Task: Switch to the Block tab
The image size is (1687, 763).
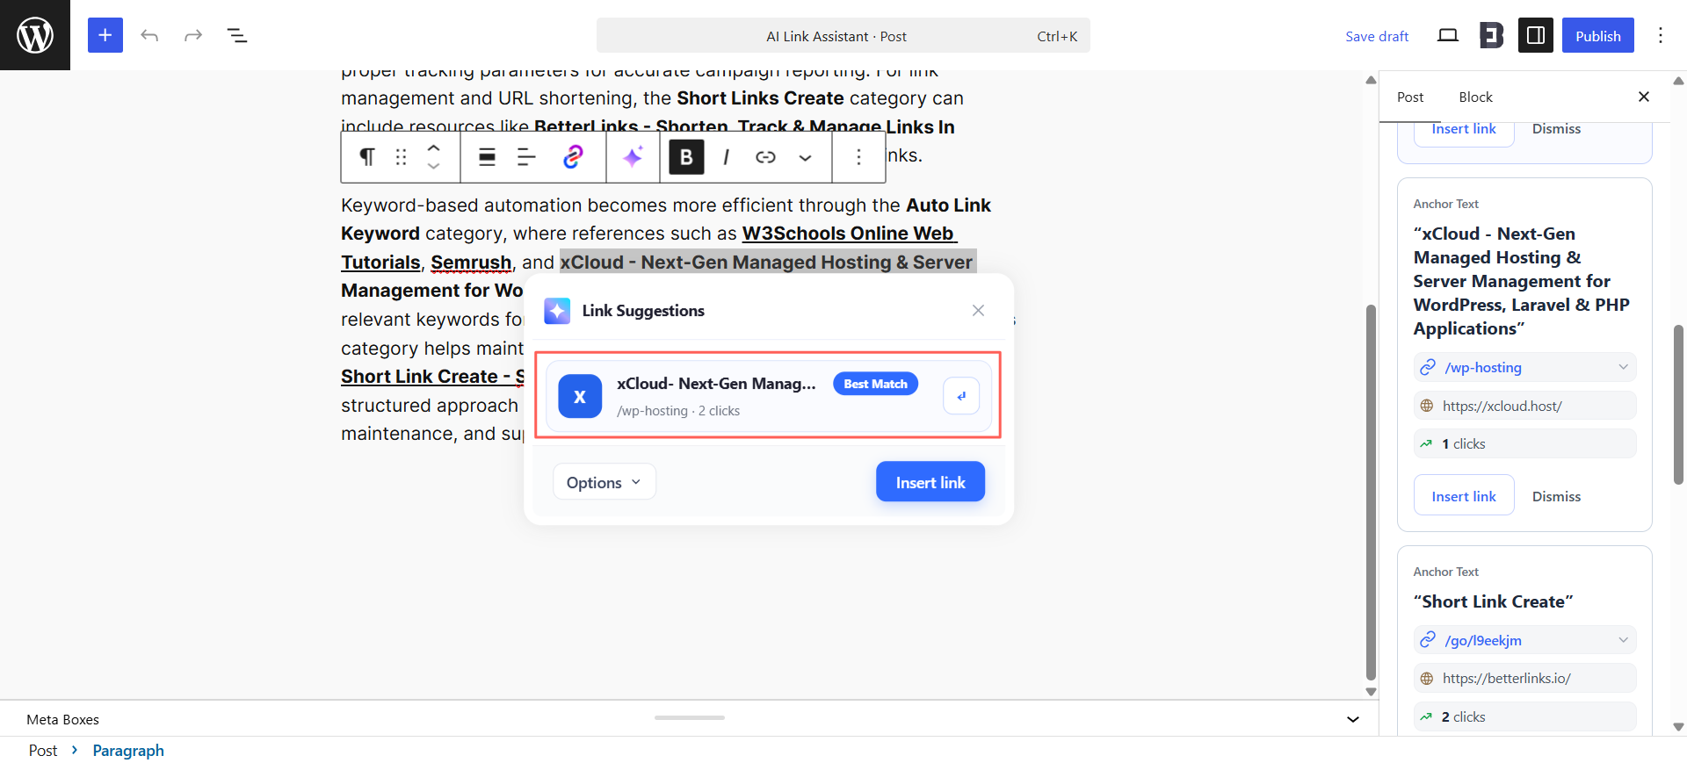Action: click(1475, 97)
